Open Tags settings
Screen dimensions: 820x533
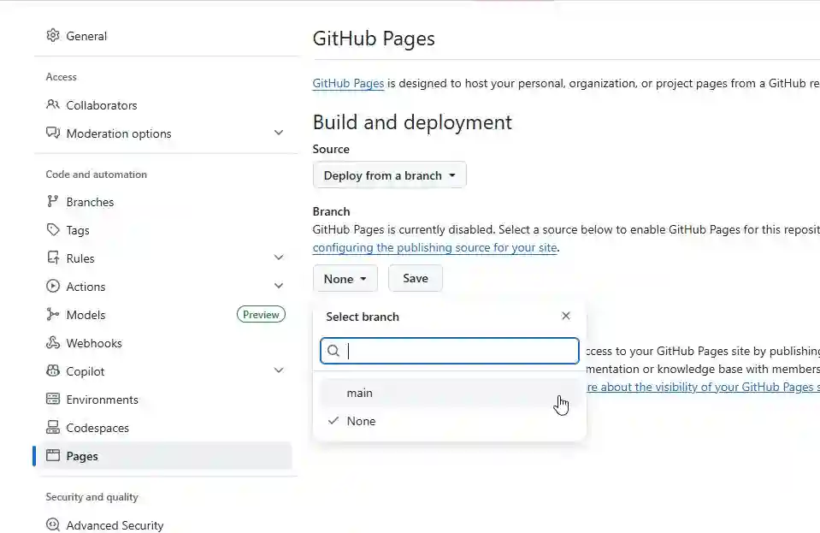click(78, 230)
